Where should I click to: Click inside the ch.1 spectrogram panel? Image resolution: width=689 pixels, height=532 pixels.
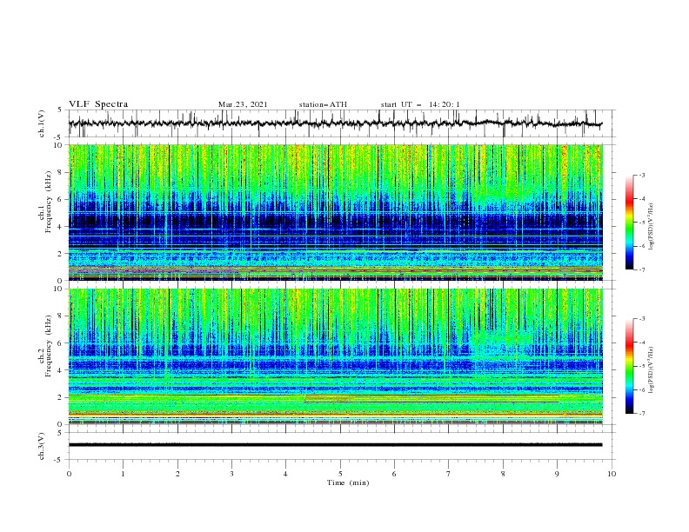pos(335,212)
